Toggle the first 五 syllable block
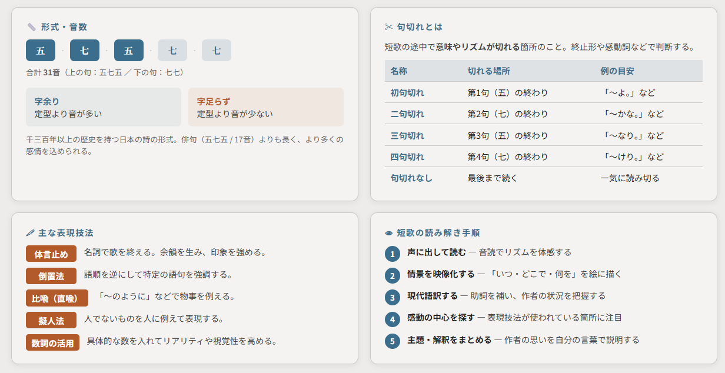This screenshot has width=725, height=373. click(x=40, y=50)
